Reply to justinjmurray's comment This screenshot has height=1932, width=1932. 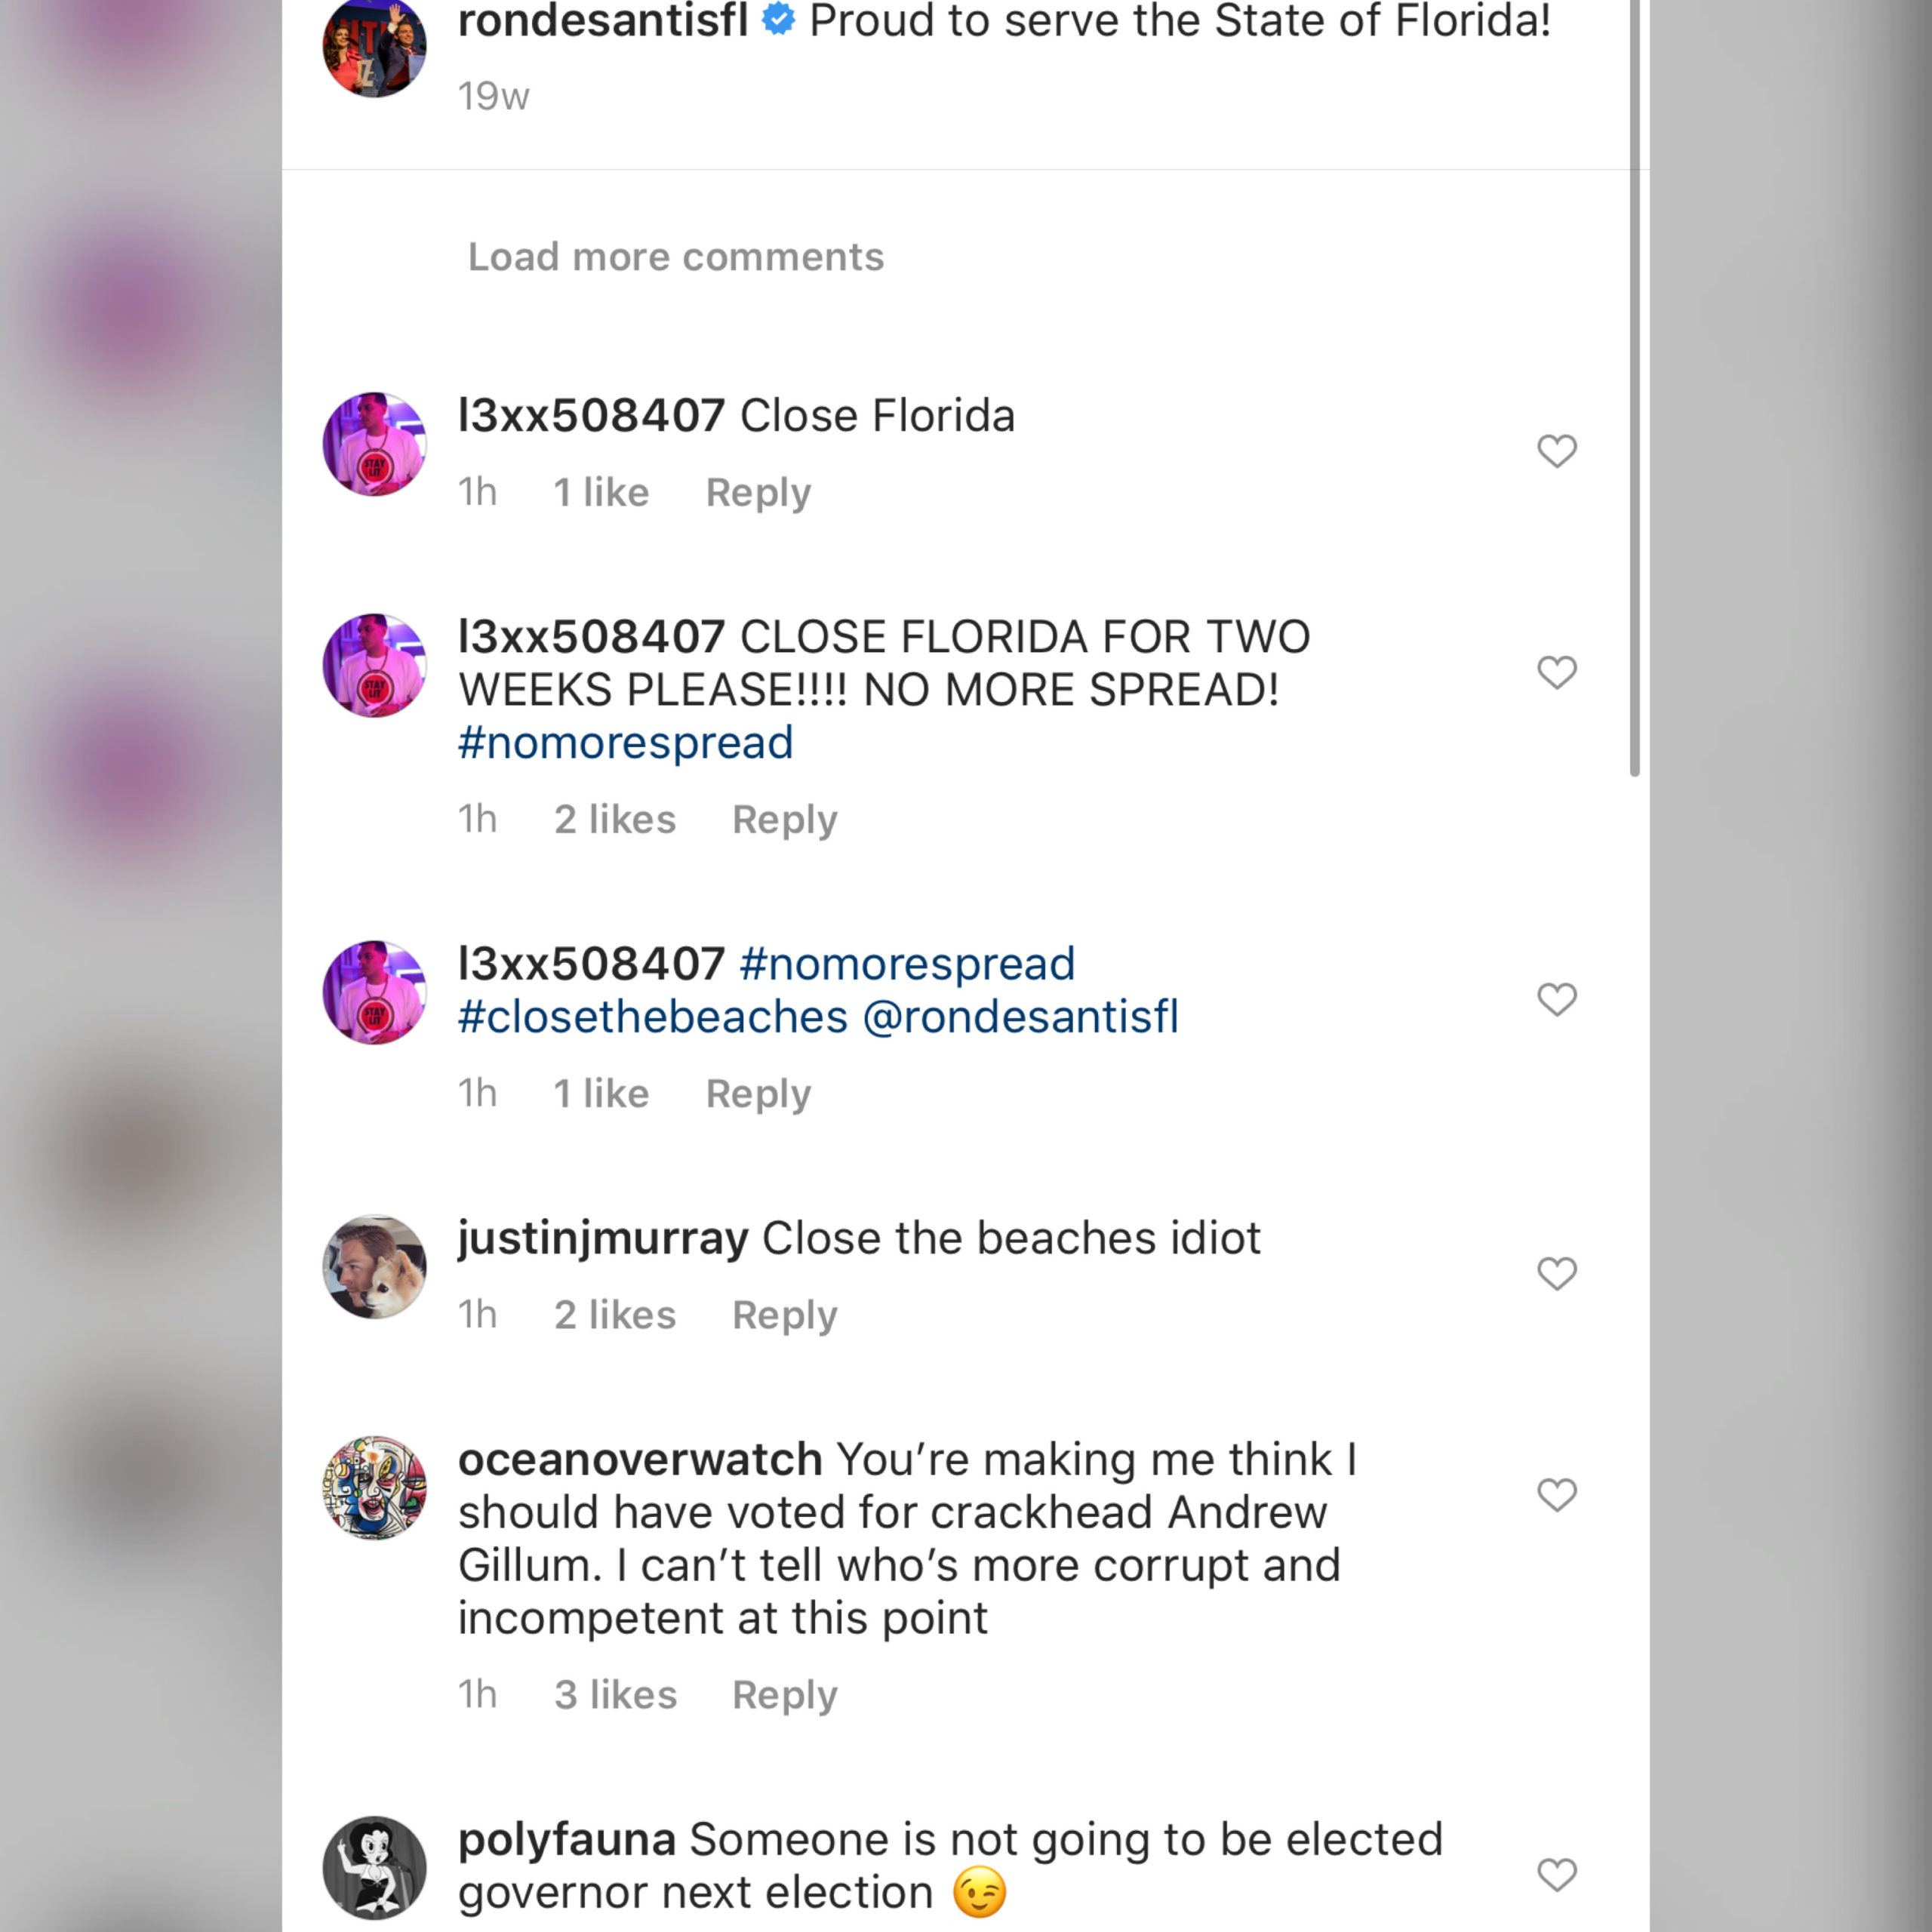pyautogui.click(x=784, y=1315)
